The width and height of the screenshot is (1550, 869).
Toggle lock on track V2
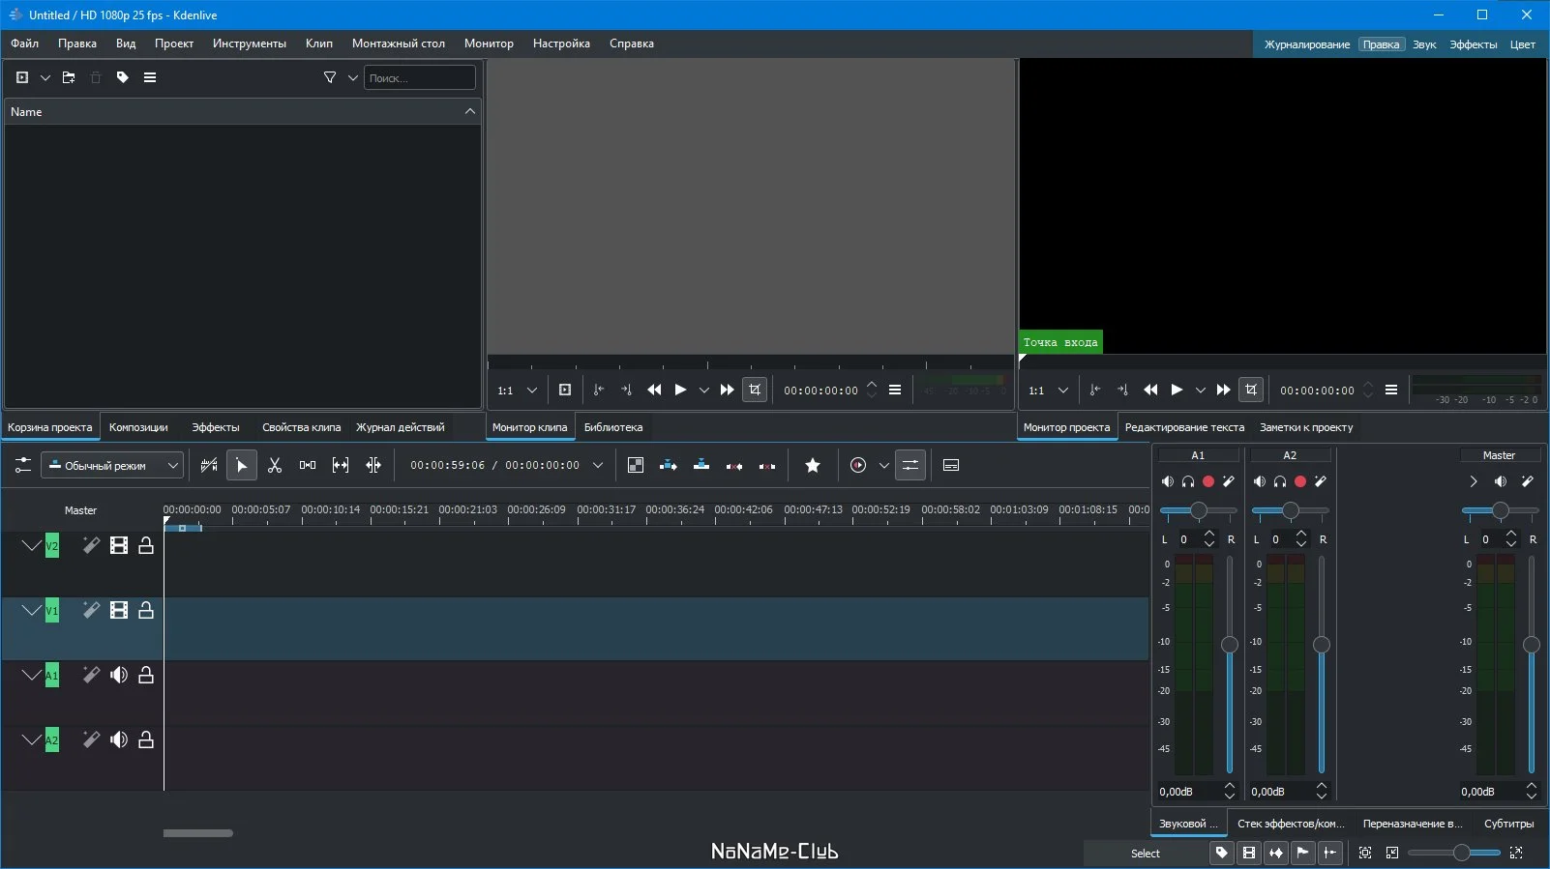point(146,546)
